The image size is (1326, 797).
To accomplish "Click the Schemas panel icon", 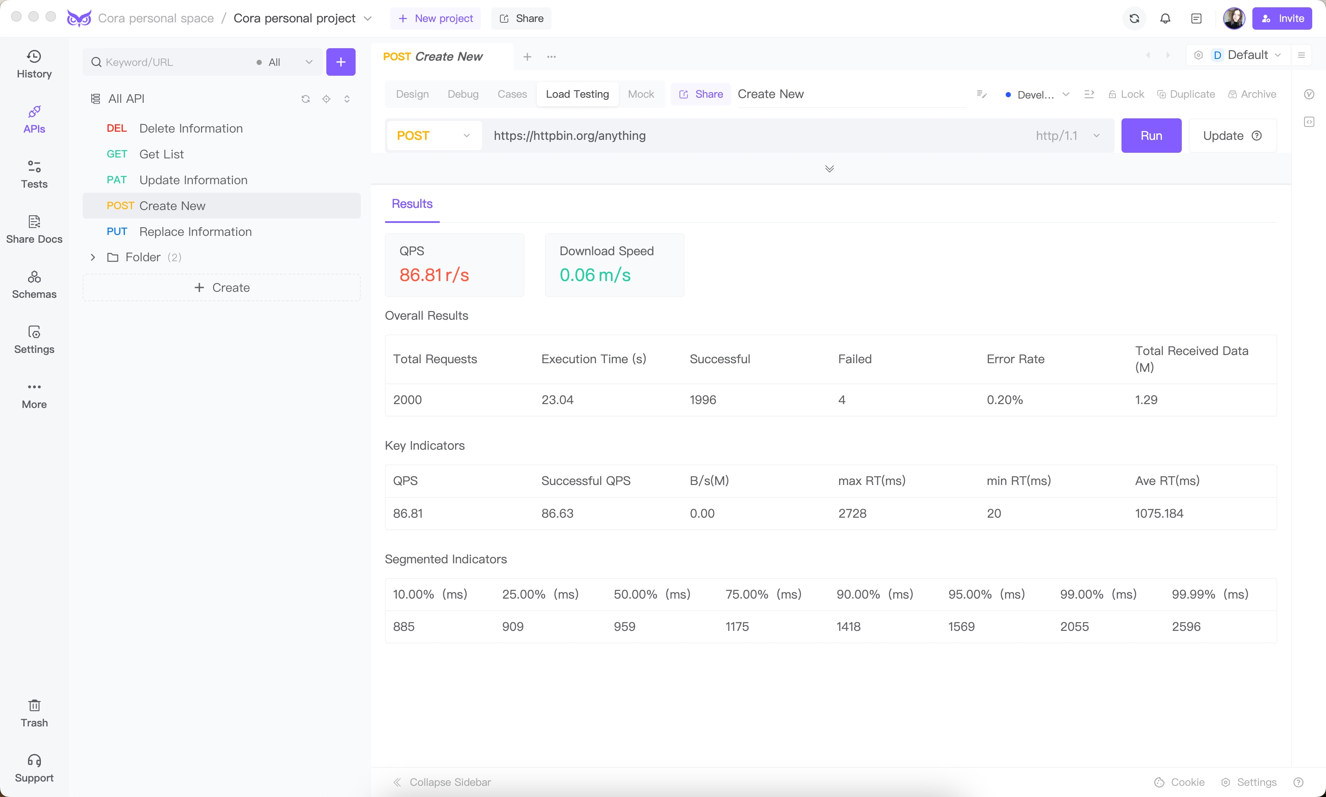I will (34, 284).
